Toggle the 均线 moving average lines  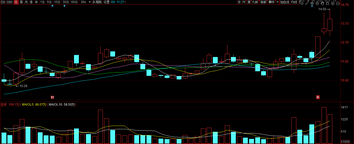click(294, 2)
